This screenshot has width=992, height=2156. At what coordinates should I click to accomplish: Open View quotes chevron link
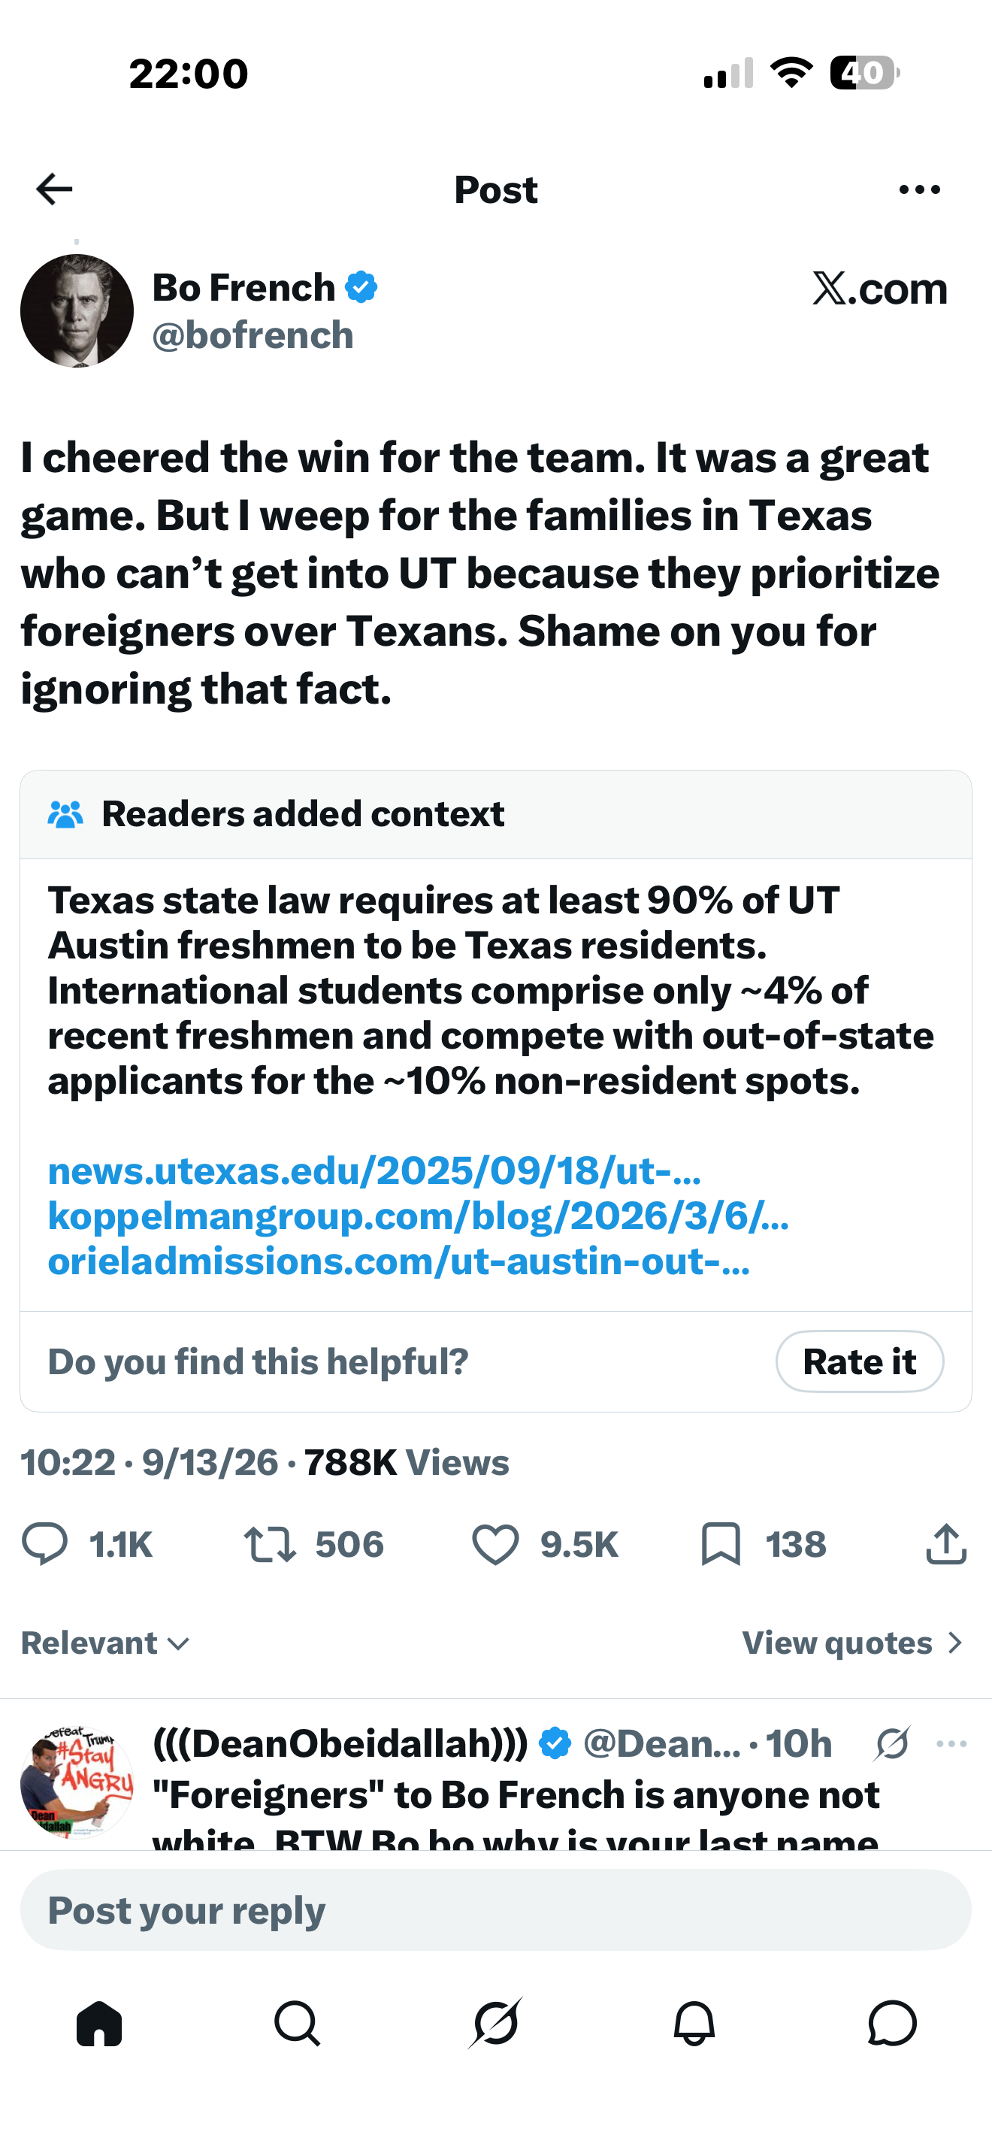coord(854,1643)
